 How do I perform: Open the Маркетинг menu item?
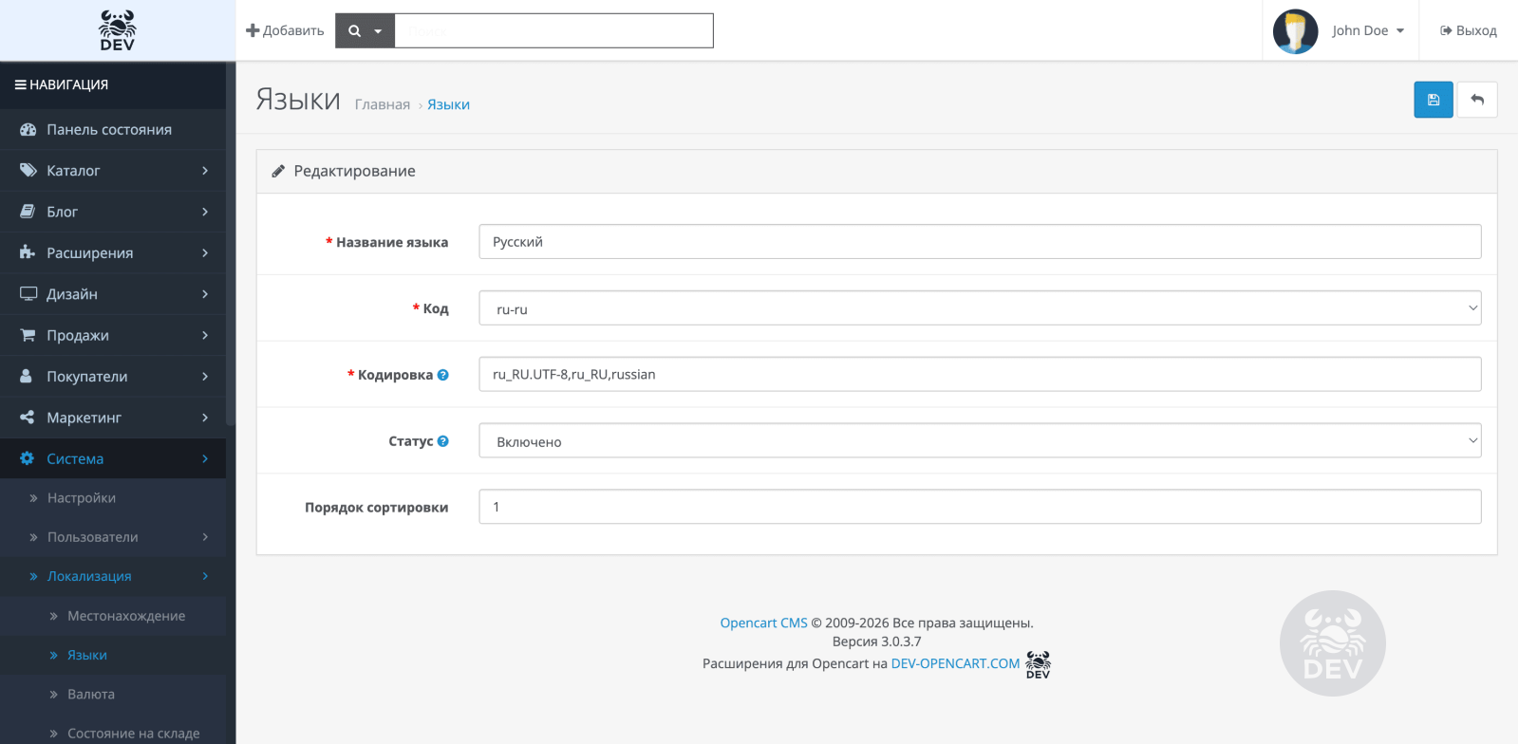(x=113, y=418)
